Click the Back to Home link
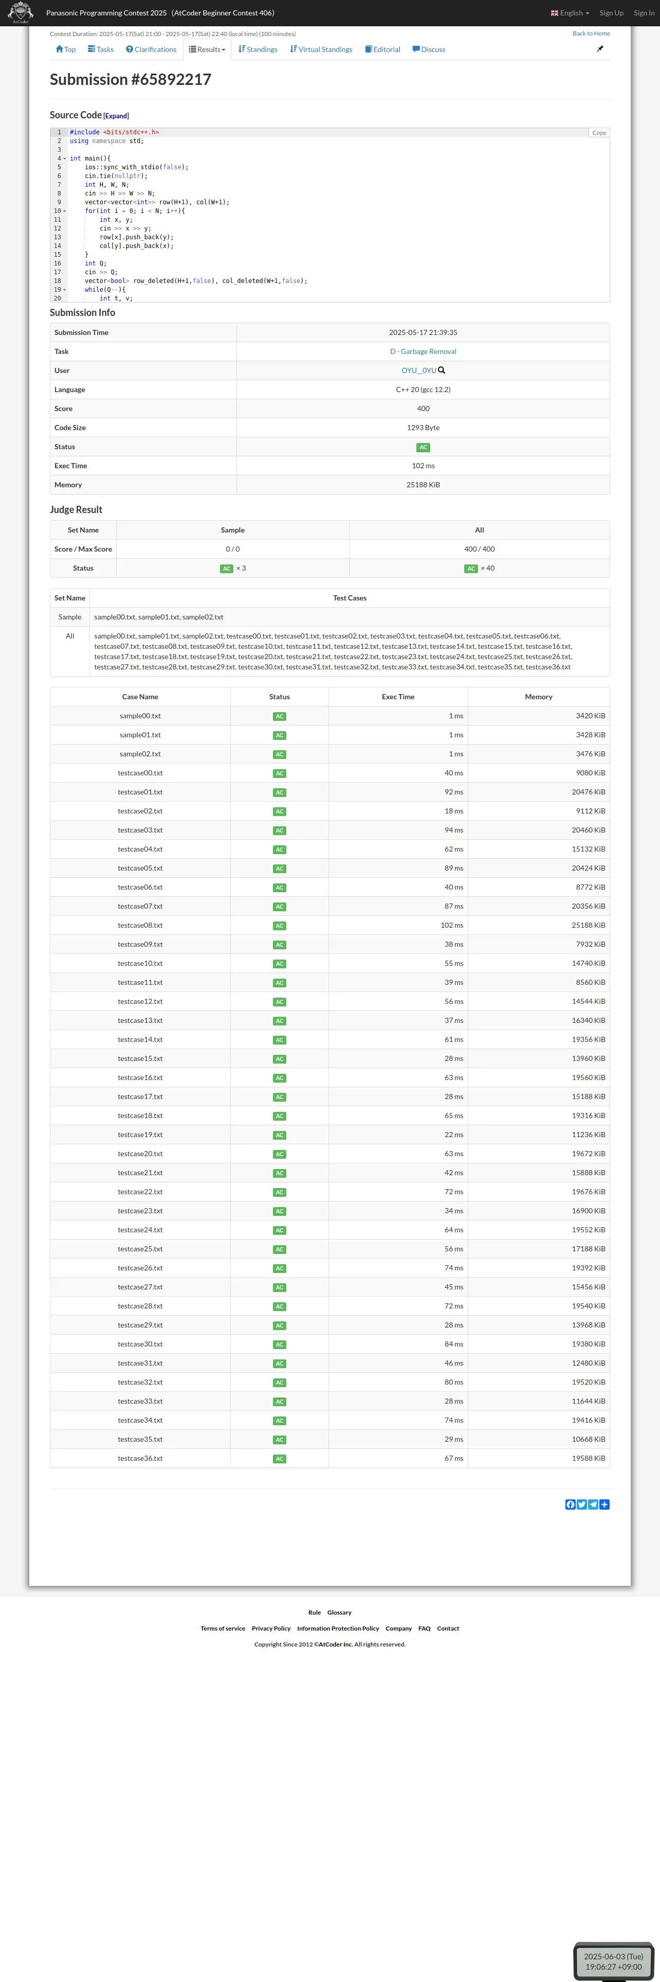 [x=591, y=34]
